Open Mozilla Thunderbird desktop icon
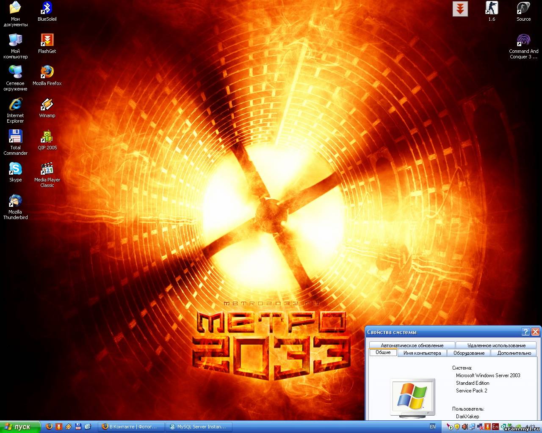542x433 pixels. click(x=15, y=206)
